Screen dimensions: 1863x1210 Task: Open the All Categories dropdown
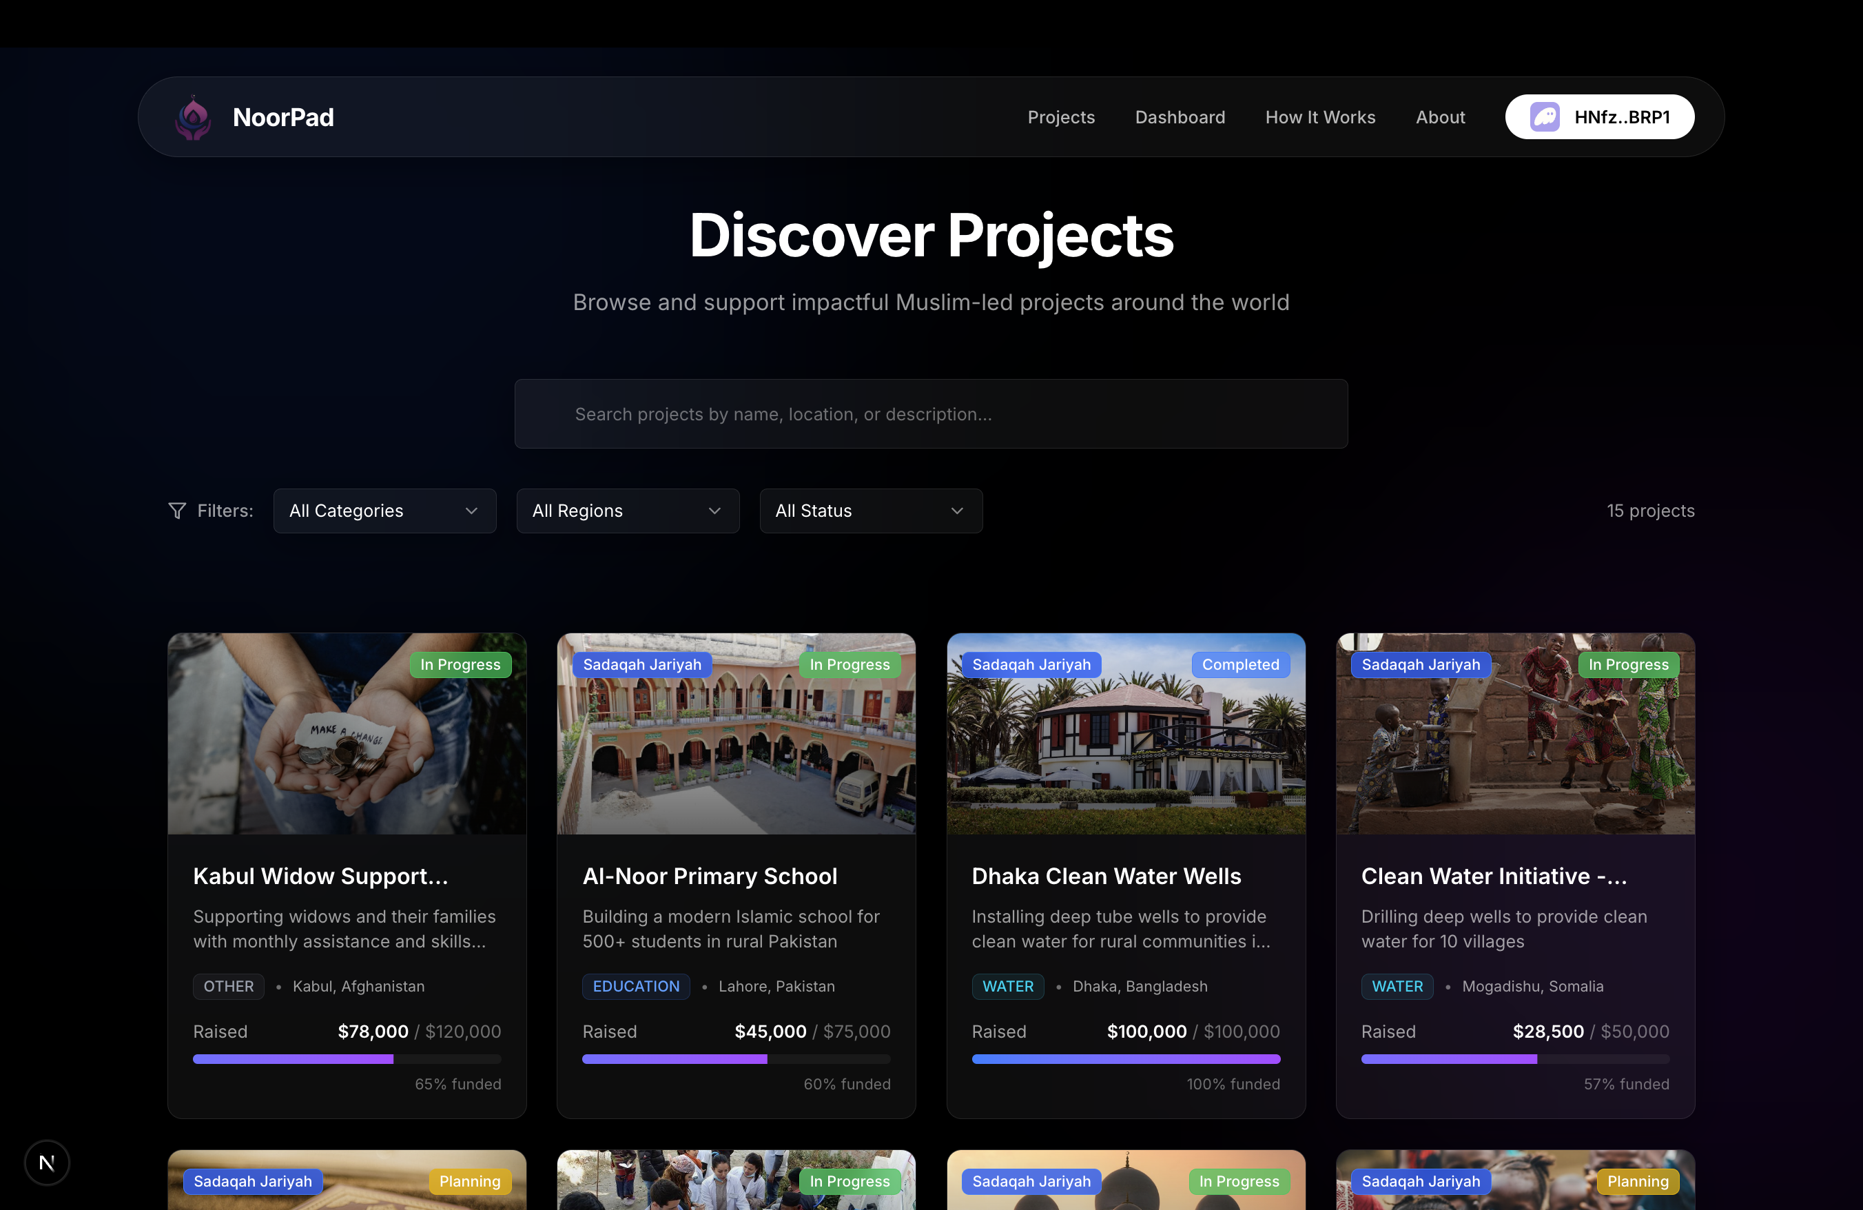[384, 511]
